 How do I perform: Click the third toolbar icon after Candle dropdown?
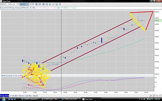(x=40, y=4)
